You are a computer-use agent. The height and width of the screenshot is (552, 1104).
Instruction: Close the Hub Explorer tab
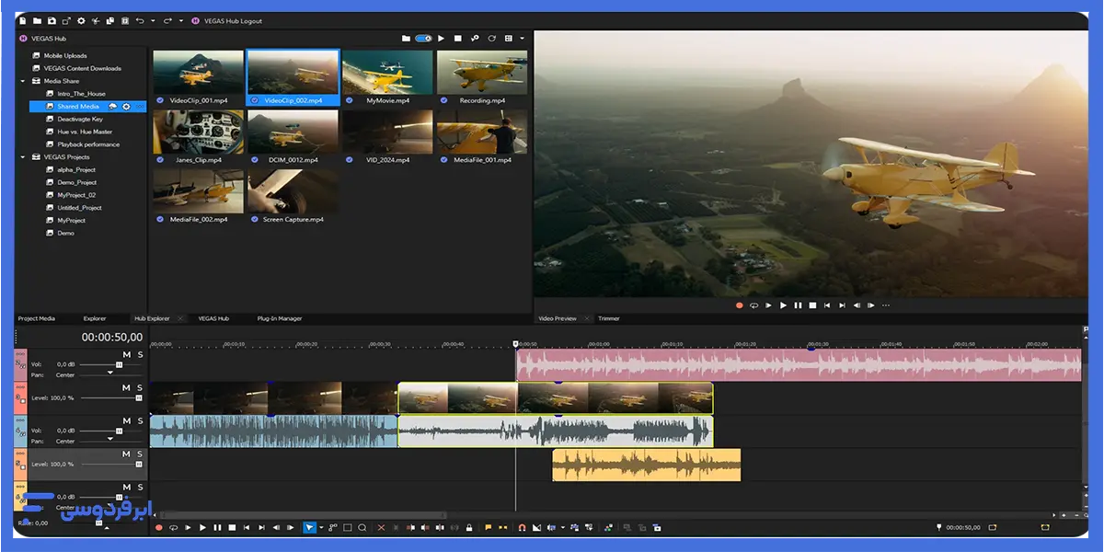point(179,318)
